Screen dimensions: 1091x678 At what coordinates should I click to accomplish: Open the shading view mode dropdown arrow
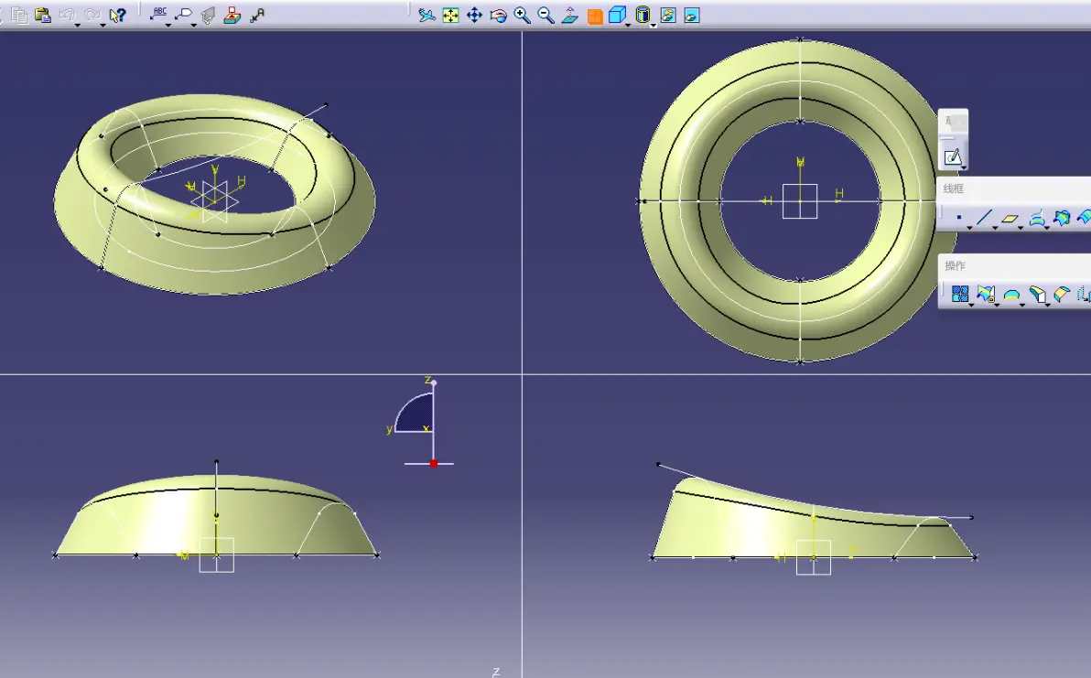(x=654, y=25)
